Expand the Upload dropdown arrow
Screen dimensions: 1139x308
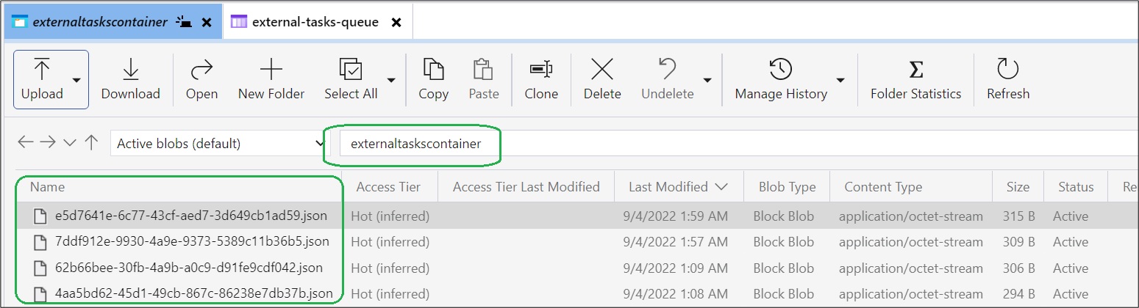tap(76, 80)
